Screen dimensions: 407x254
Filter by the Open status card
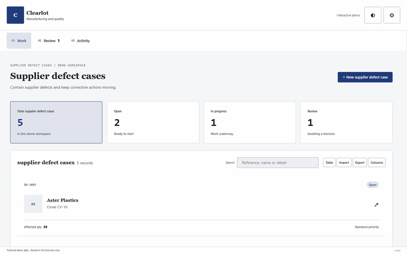pos(153,122)
